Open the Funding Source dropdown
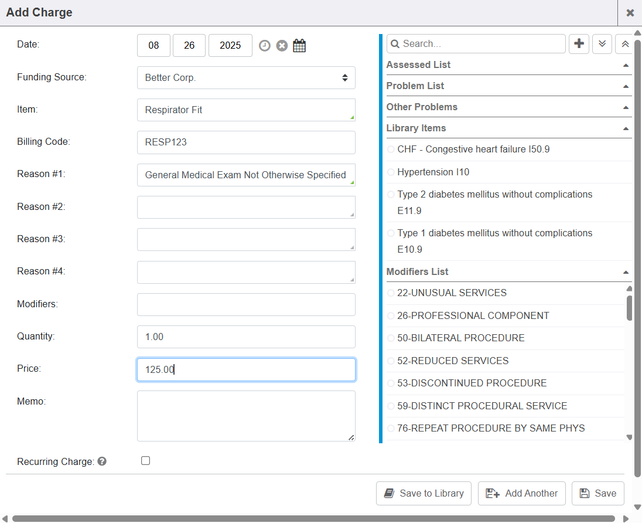The image size is (642, 523). 246,77
